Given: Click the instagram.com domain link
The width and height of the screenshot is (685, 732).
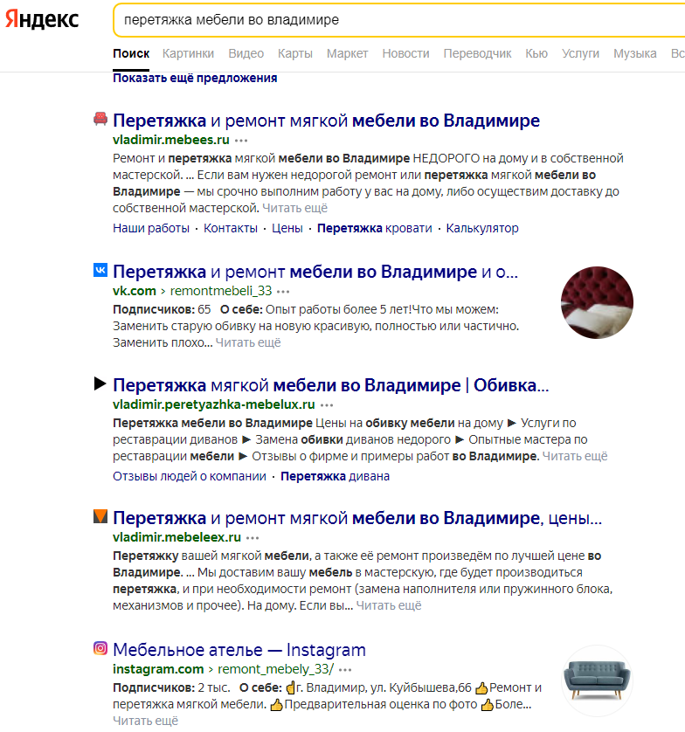Looking at the screenshot, I should point(158,669).
